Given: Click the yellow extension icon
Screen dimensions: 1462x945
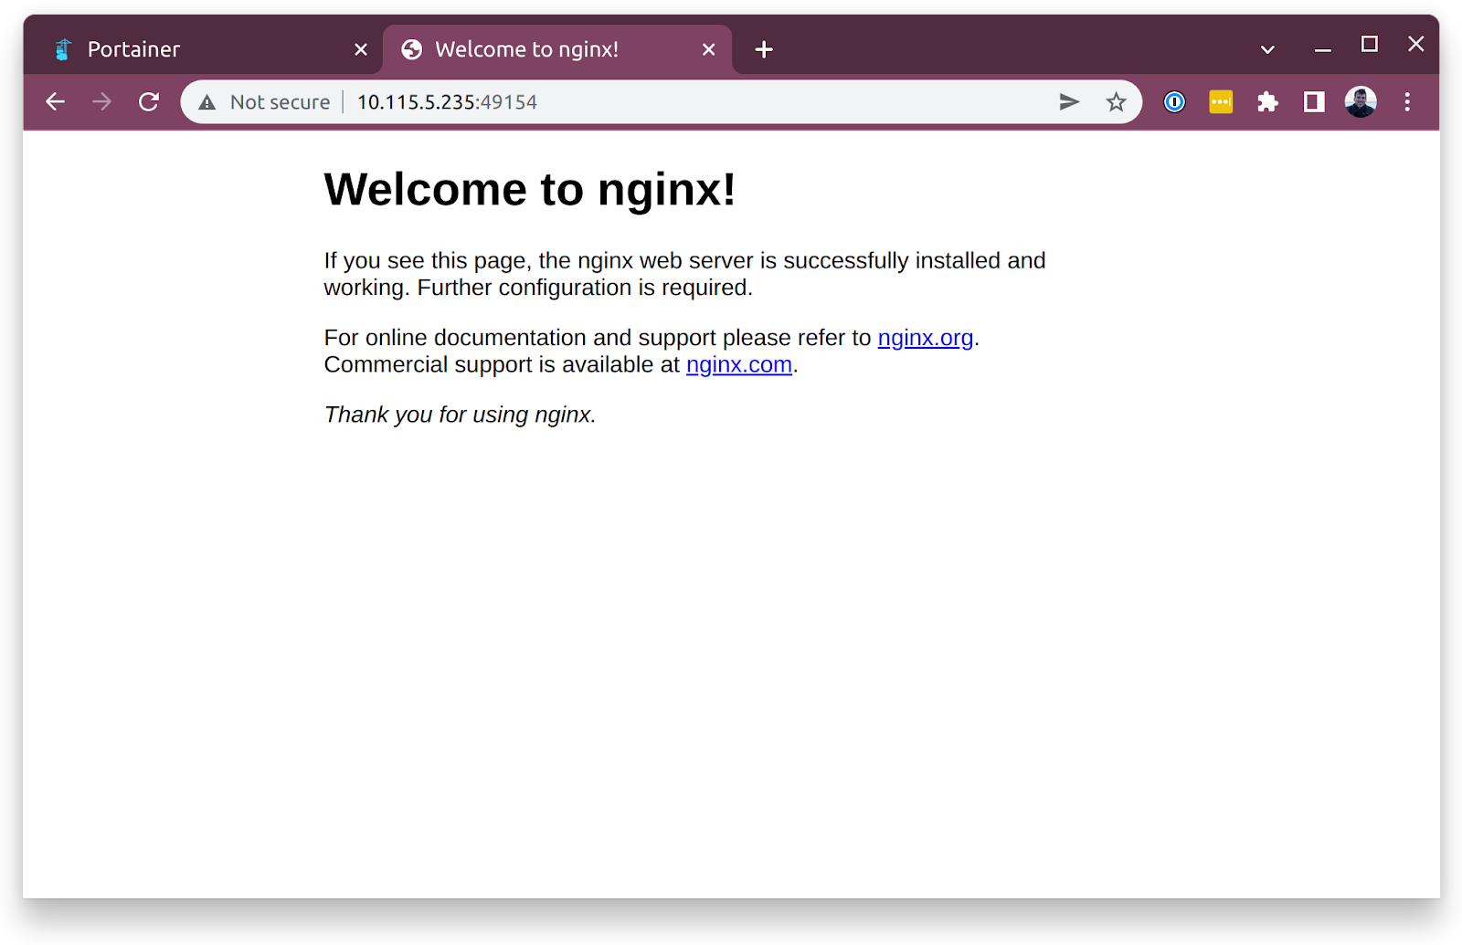Looking at the screenshot, I should point(1221,101).
